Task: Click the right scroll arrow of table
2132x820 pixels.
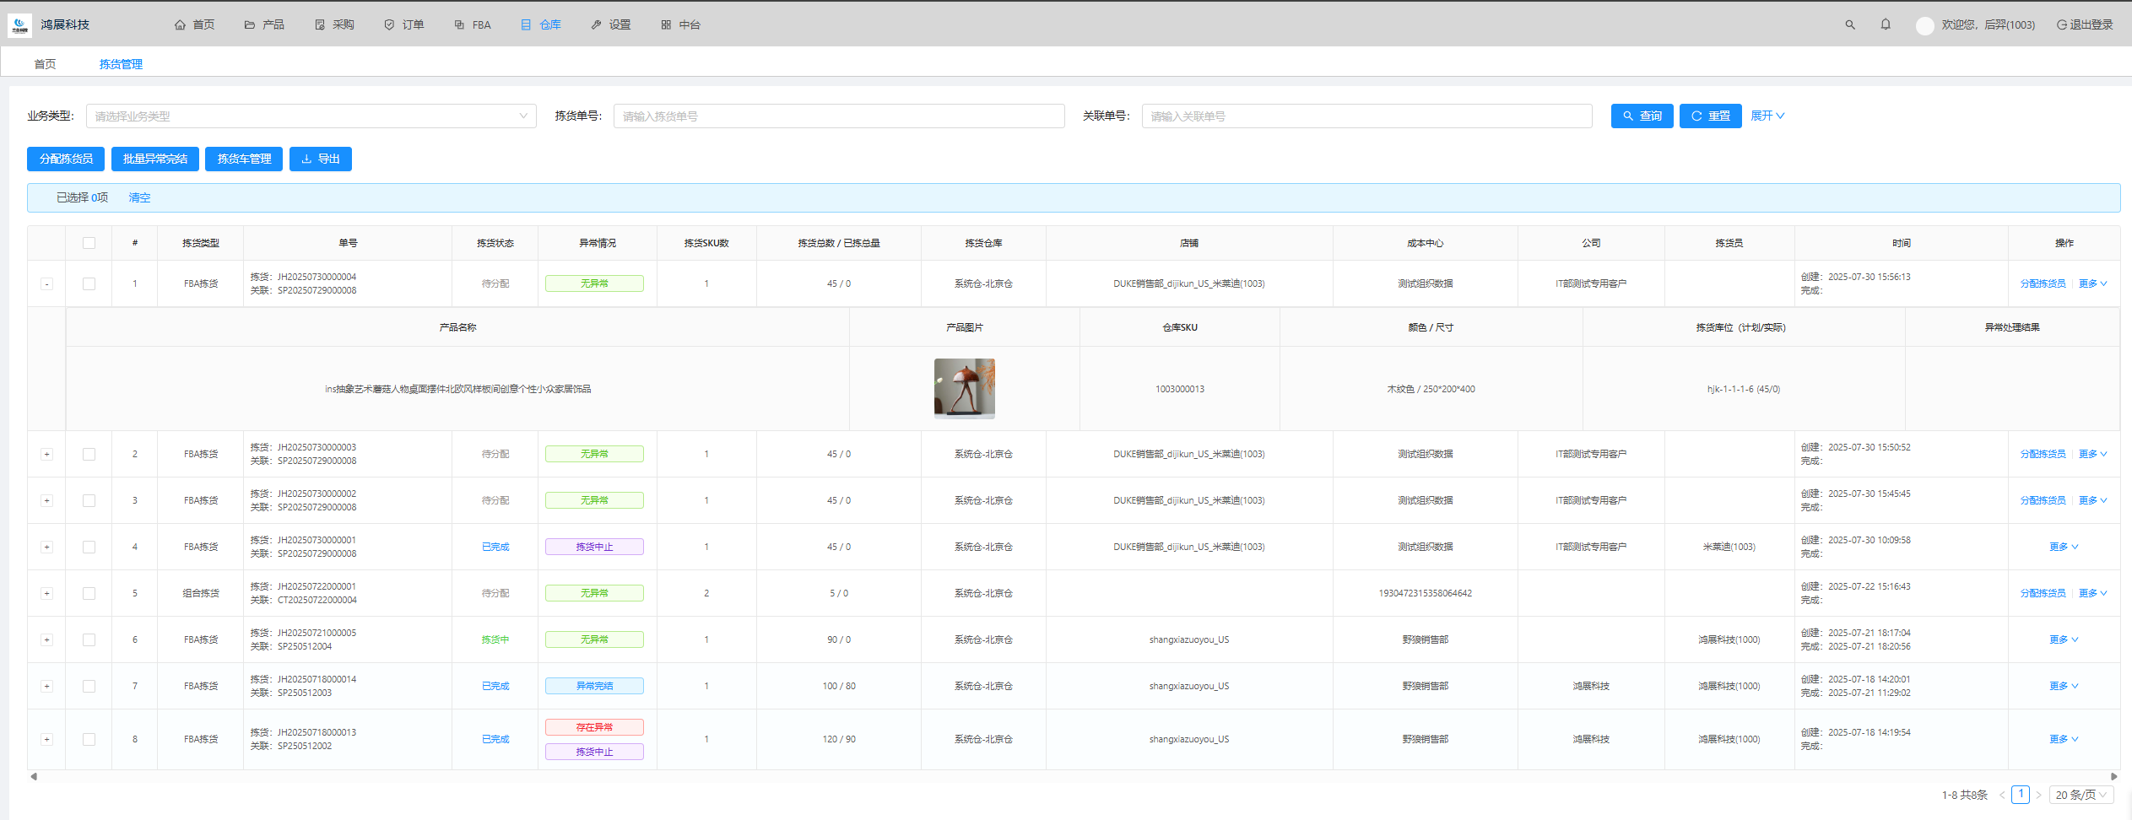Action: (x=2113, y=777)
